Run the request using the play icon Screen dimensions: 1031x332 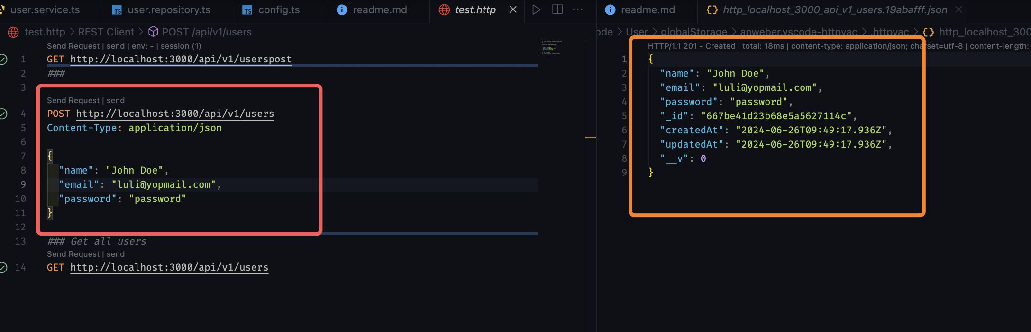(x=536, y=9)
